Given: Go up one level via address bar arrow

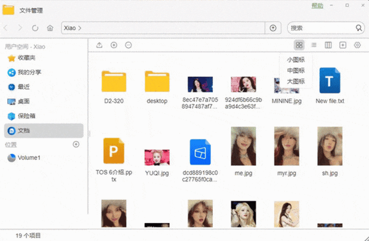Looking at the screenshot, I should (273, 28).
